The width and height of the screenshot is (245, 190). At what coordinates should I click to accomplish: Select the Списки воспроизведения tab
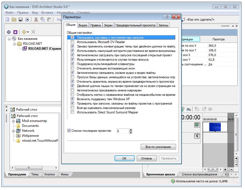tap(199, 174)
